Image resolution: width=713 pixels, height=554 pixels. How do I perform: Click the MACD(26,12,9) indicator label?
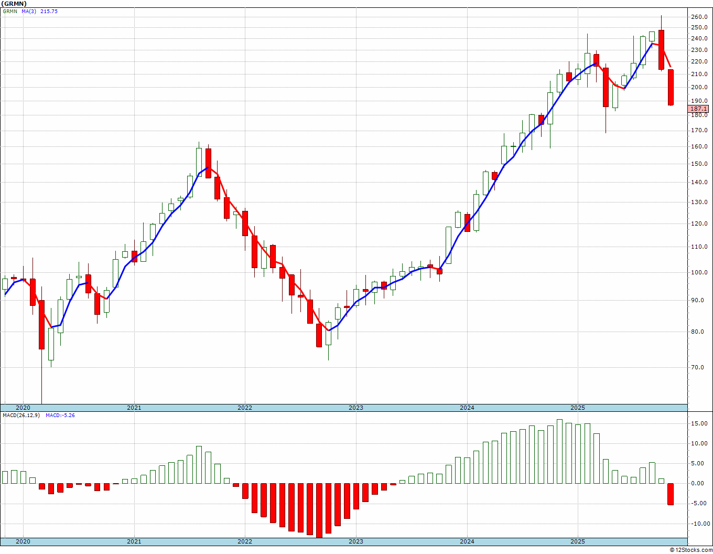coord(22,415)
